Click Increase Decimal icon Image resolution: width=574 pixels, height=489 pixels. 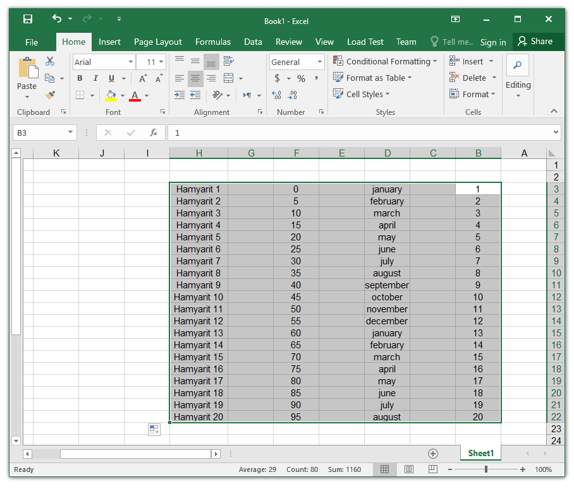[x=276, y=95]
